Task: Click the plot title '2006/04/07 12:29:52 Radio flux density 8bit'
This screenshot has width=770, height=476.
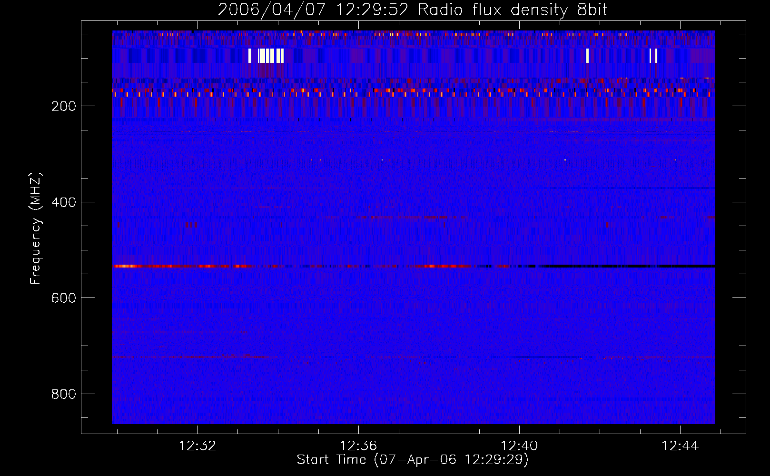Action: coord(413,10)
